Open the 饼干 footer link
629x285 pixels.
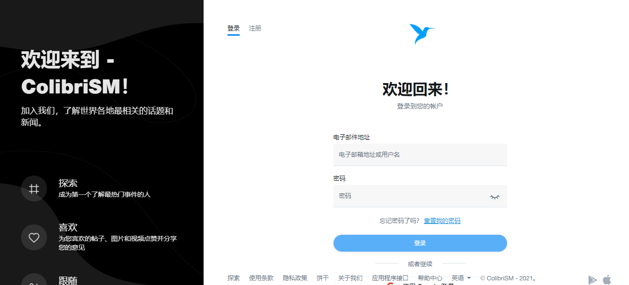tap(323, 278)
